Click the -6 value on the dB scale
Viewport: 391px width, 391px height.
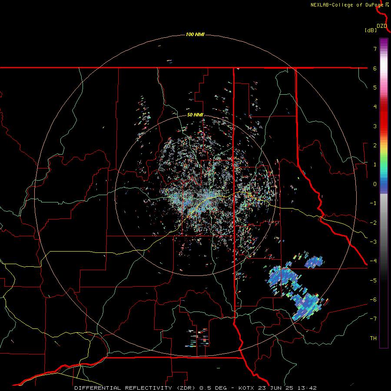coord(373,300)
